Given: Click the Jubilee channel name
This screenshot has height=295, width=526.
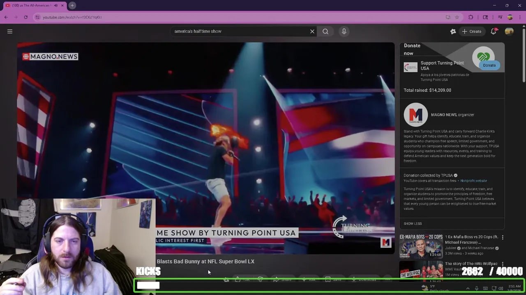Looking at the screenshot, I should coord(452,248).
